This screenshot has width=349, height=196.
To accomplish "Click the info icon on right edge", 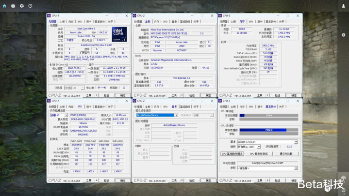I will pyautogui.click(x=344, y=35).
